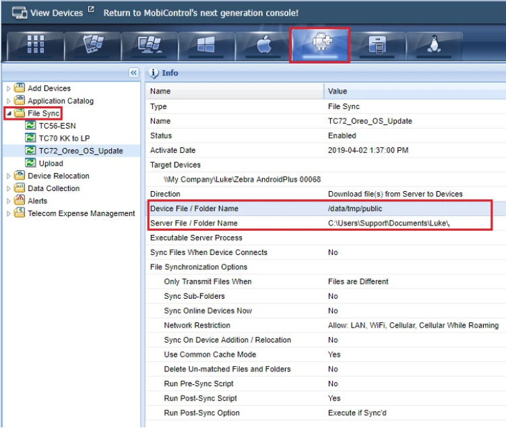The image size is (506, 430).
Task: Click Return to MobiControl's next generation console
Action: coord(201,13)
